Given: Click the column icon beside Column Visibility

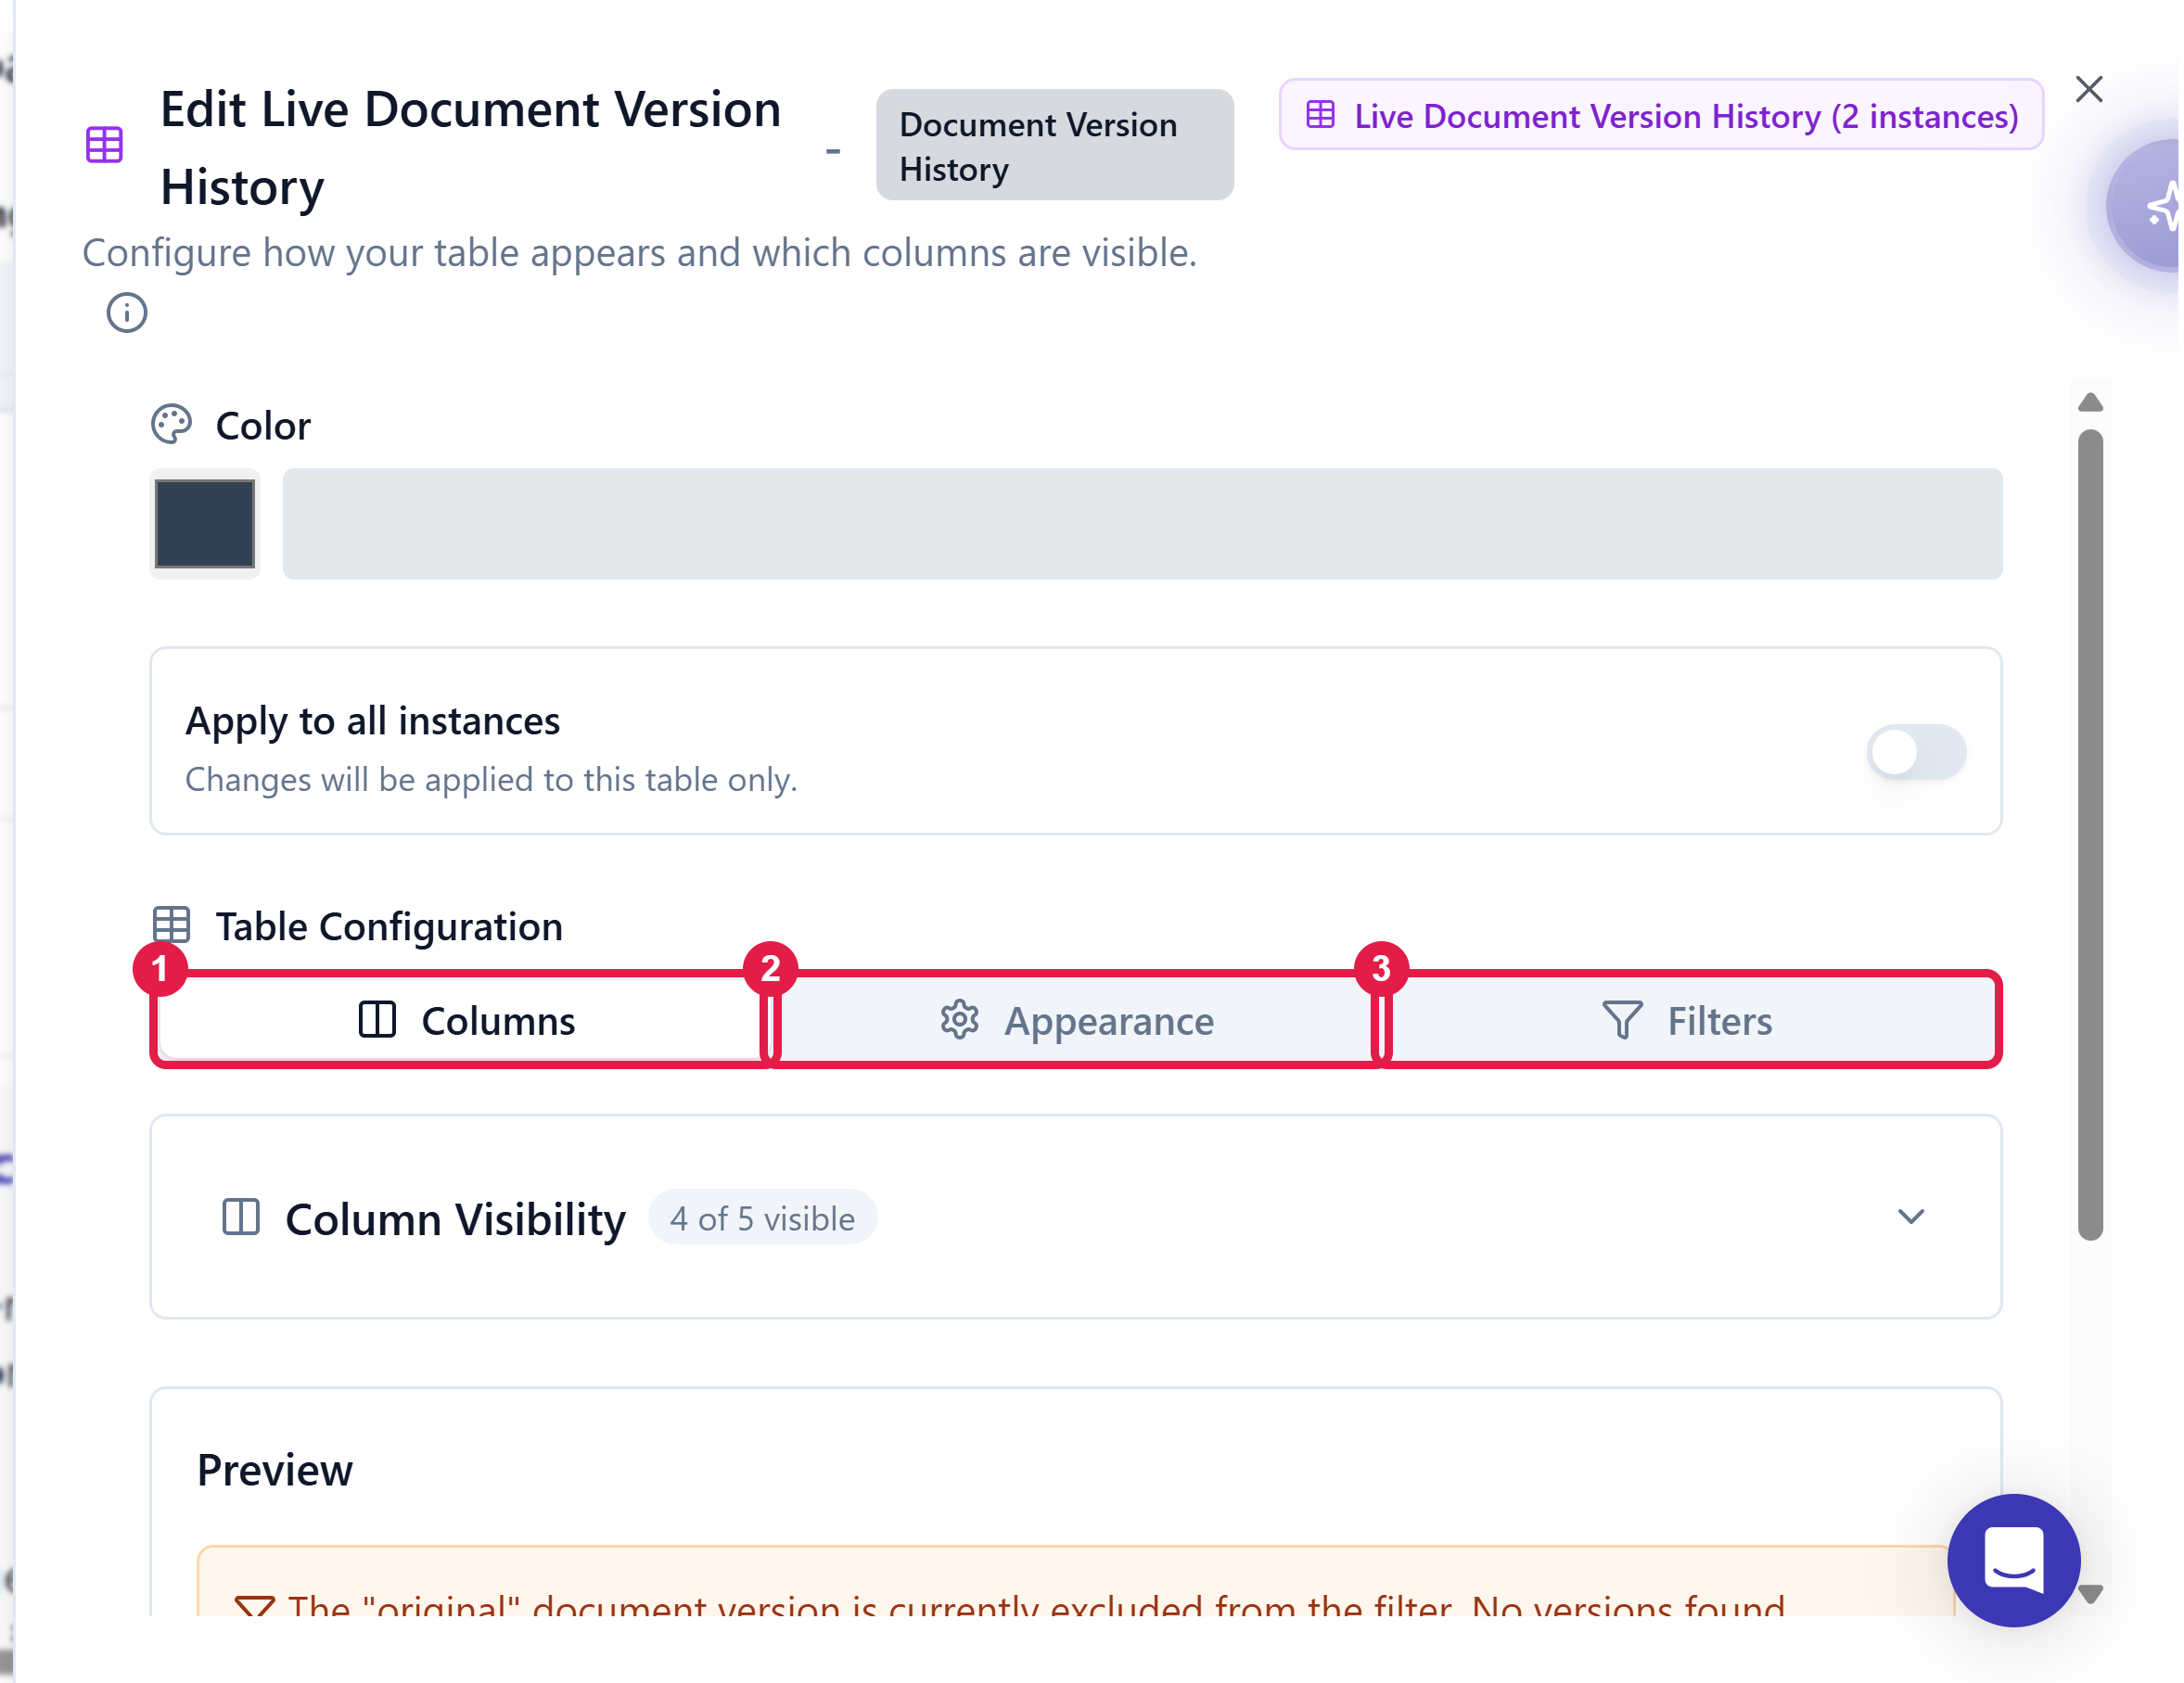Looking at the screenshot, I should pos(240,1217).
